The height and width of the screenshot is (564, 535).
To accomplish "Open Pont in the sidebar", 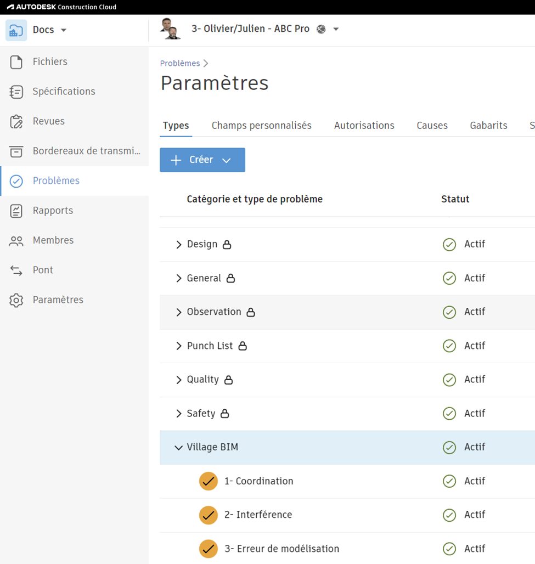I will [43, 270].
